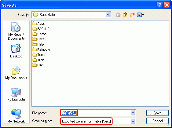
Task: Open the View Menu icon
Action: point(141,15)
